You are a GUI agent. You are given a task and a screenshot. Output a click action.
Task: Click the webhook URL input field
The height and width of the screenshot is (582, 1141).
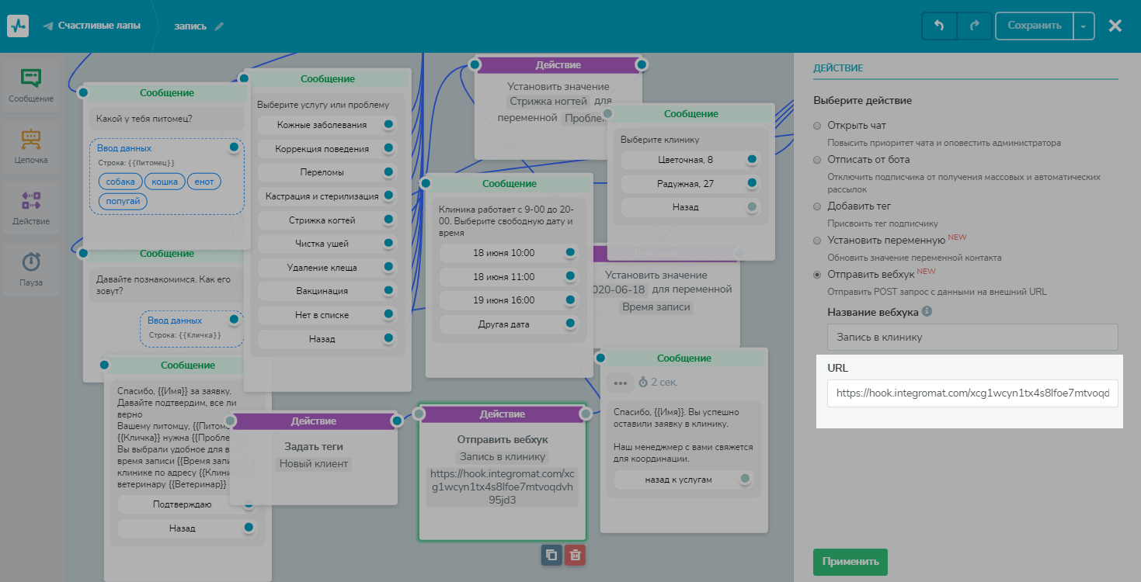[x=972, y=393]
